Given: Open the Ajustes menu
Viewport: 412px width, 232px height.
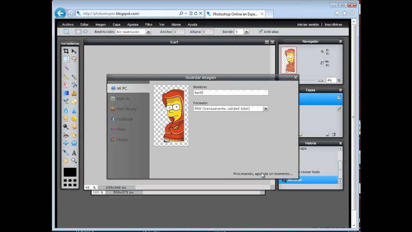Looking at the screenshot, I should [133, 24].
